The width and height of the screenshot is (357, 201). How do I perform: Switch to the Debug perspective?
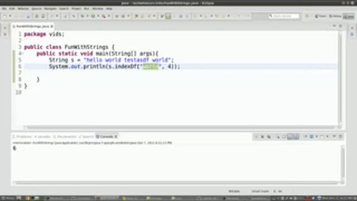(335, 16)
